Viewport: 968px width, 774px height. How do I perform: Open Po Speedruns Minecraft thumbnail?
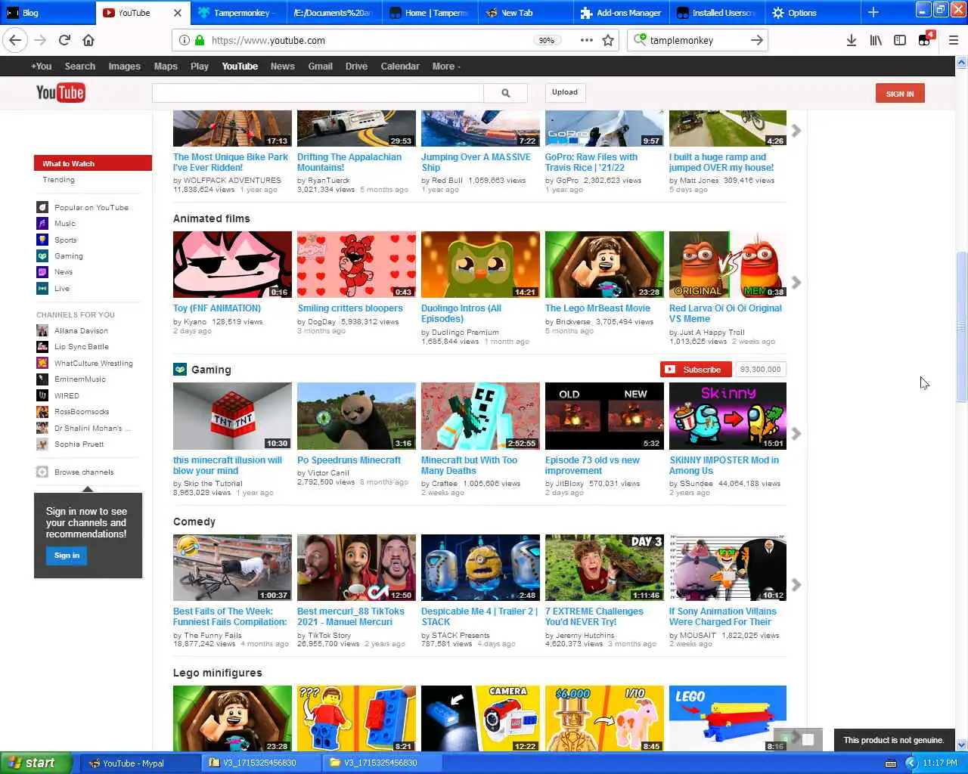[356, 416]
